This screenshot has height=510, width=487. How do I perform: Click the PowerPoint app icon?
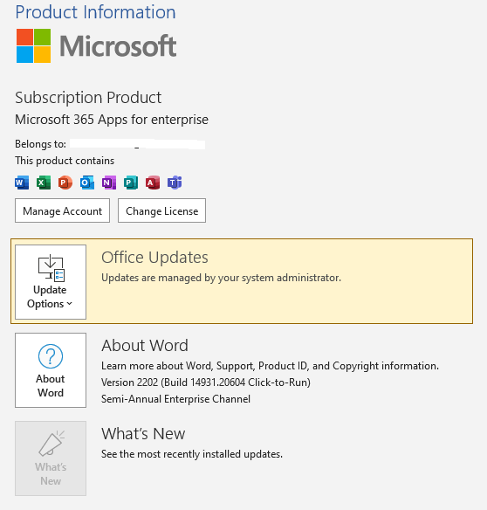65,183
